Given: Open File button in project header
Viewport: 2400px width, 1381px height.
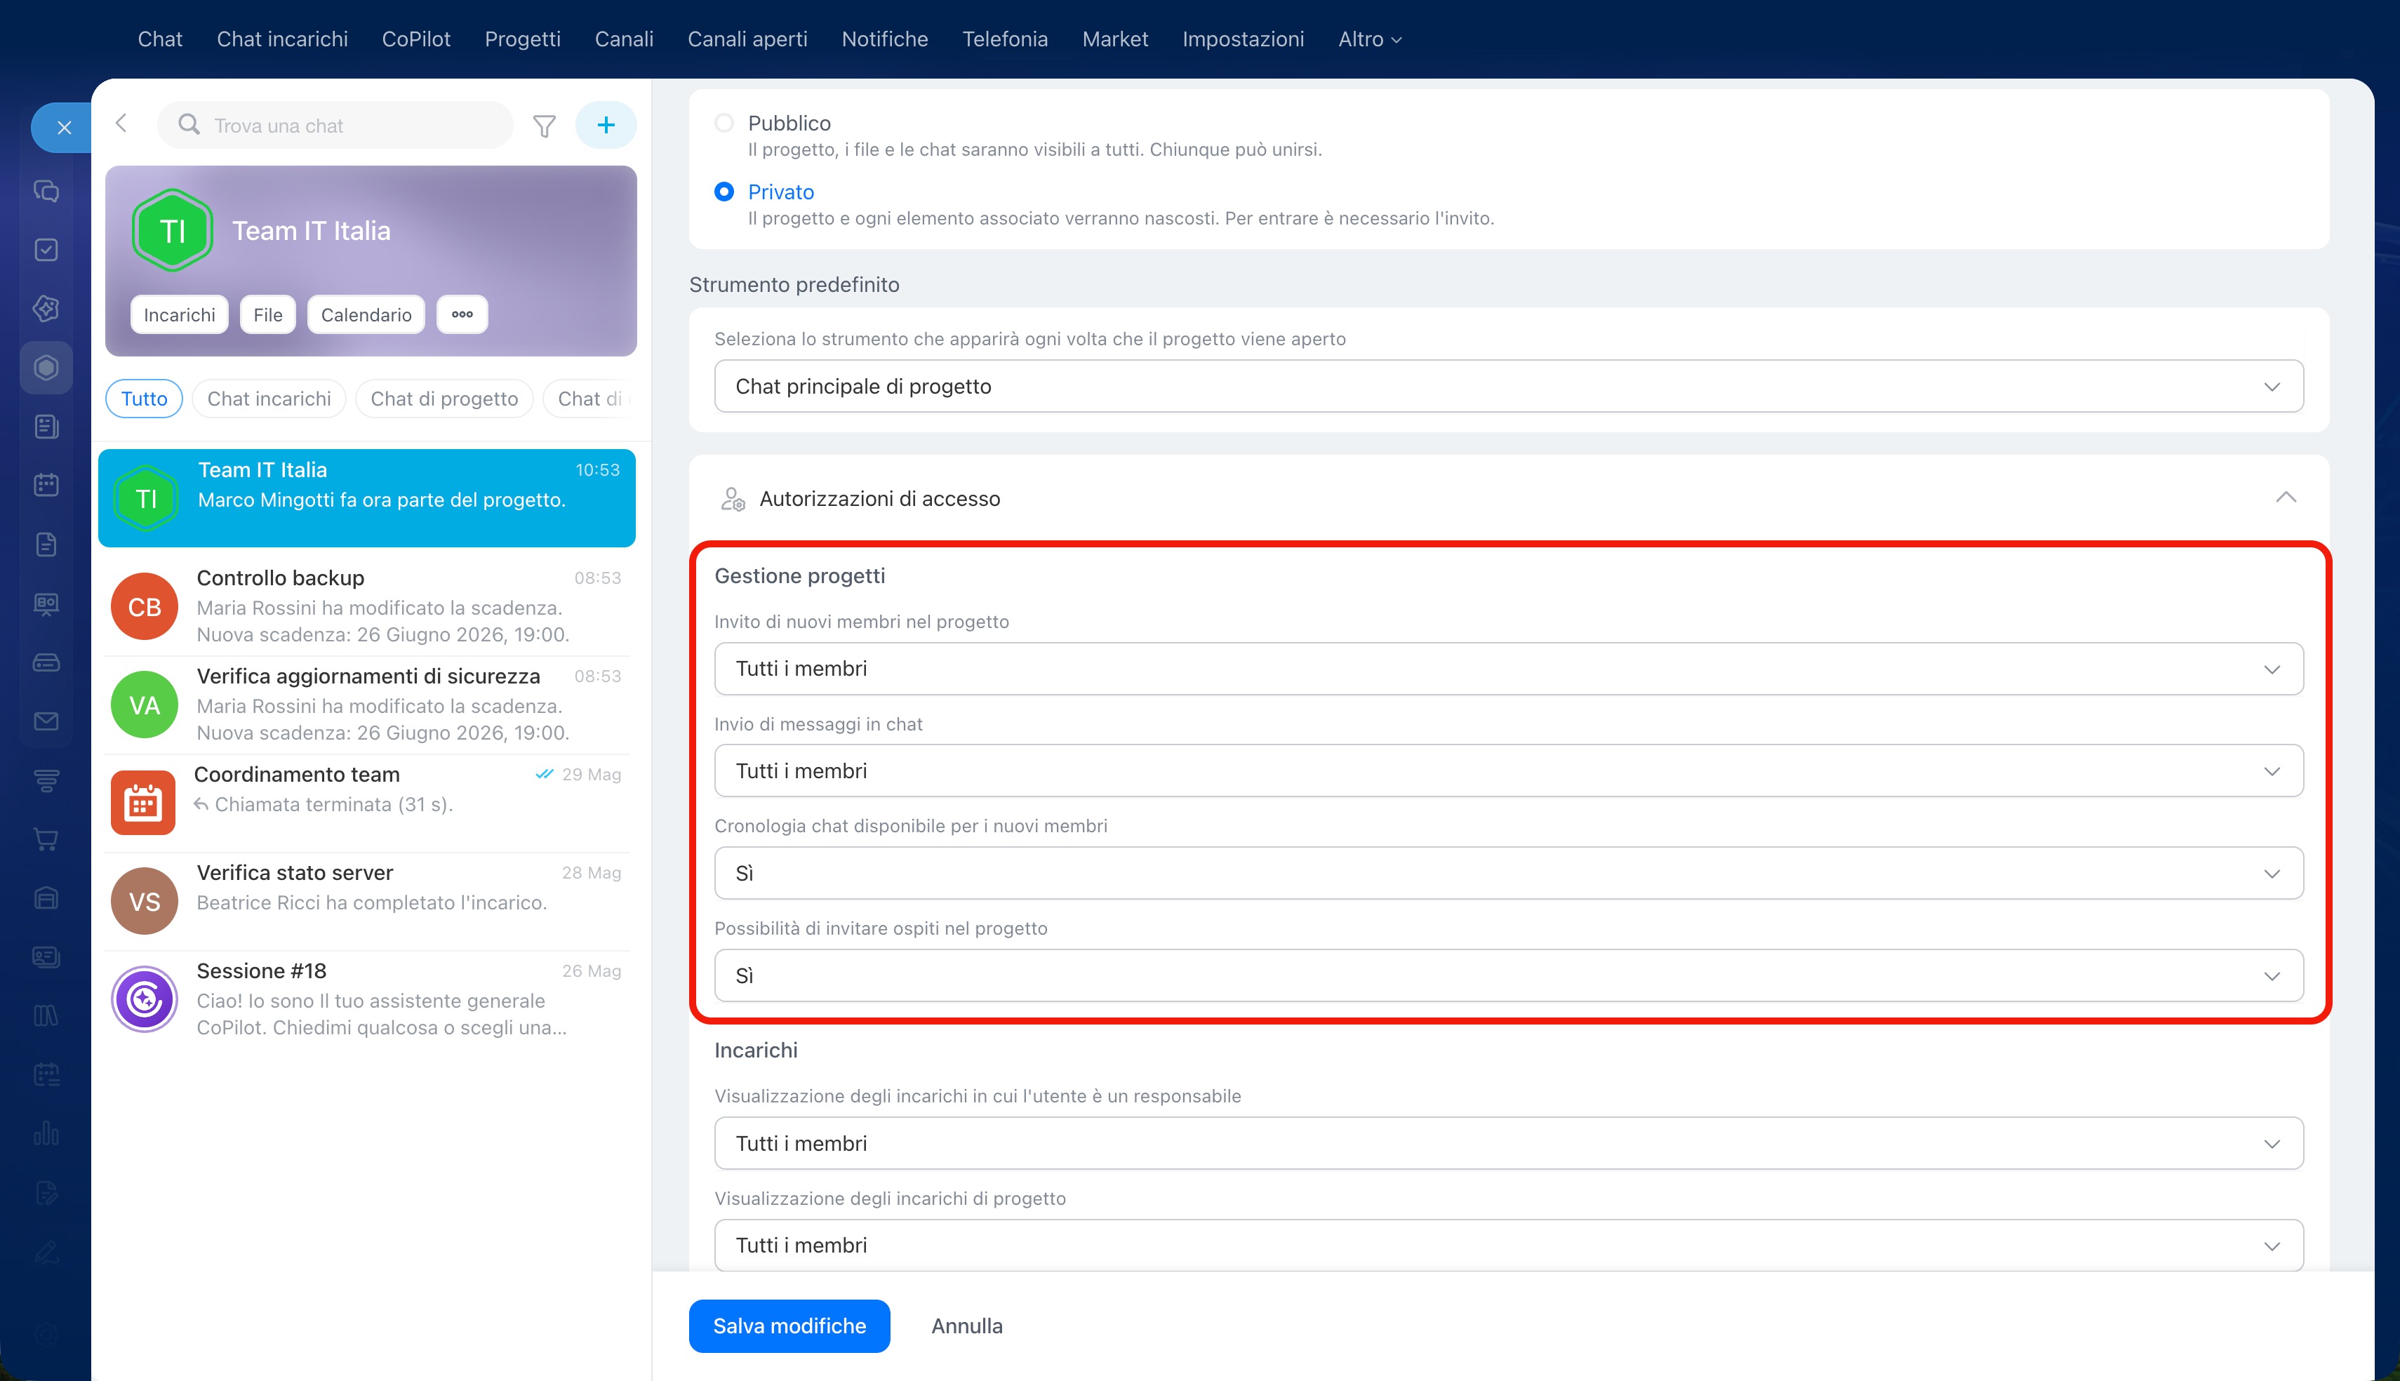Looking at the screenshot, I should pos(268,315).
